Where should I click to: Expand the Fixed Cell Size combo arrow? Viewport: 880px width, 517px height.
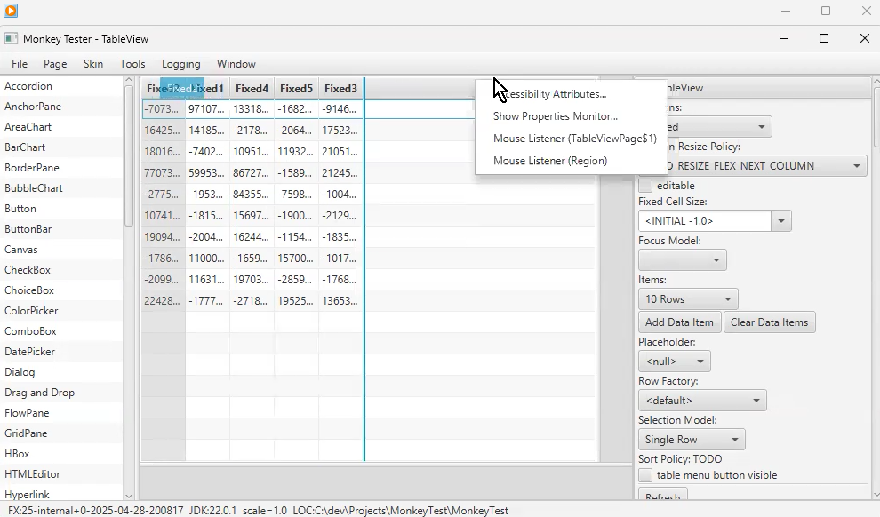[781, 221]
